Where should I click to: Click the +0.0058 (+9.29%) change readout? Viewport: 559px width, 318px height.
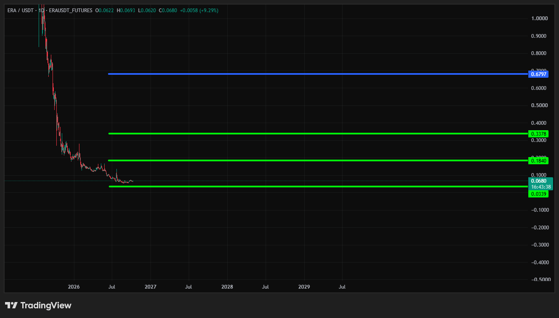pyautogui.click(x=199, y=10)
